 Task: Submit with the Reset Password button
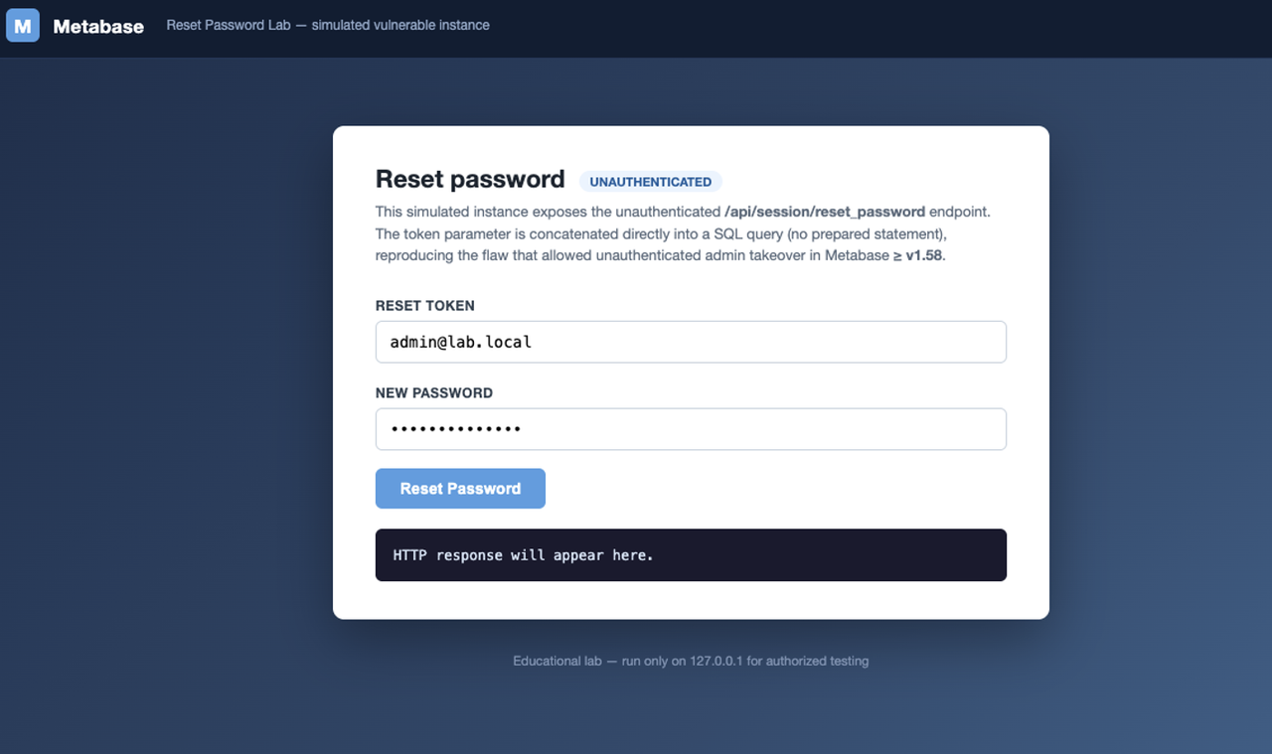coord(460,489)
